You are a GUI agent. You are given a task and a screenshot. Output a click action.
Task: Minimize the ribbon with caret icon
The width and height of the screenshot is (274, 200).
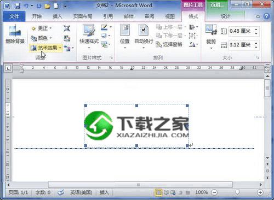tap(258, 16)
